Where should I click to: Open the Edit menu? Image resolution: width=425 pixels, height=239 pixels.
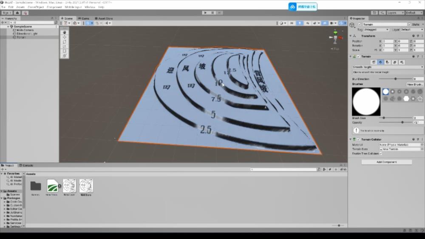(x=11, y=7)
